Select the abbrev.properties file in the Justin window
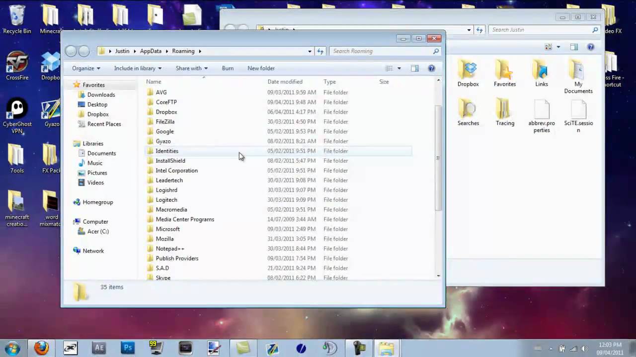 pos(542,117)
